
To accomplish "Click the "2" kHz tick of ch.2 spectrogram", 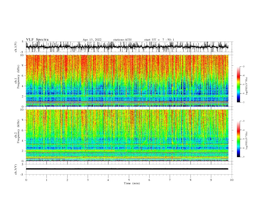I will 23,151.
